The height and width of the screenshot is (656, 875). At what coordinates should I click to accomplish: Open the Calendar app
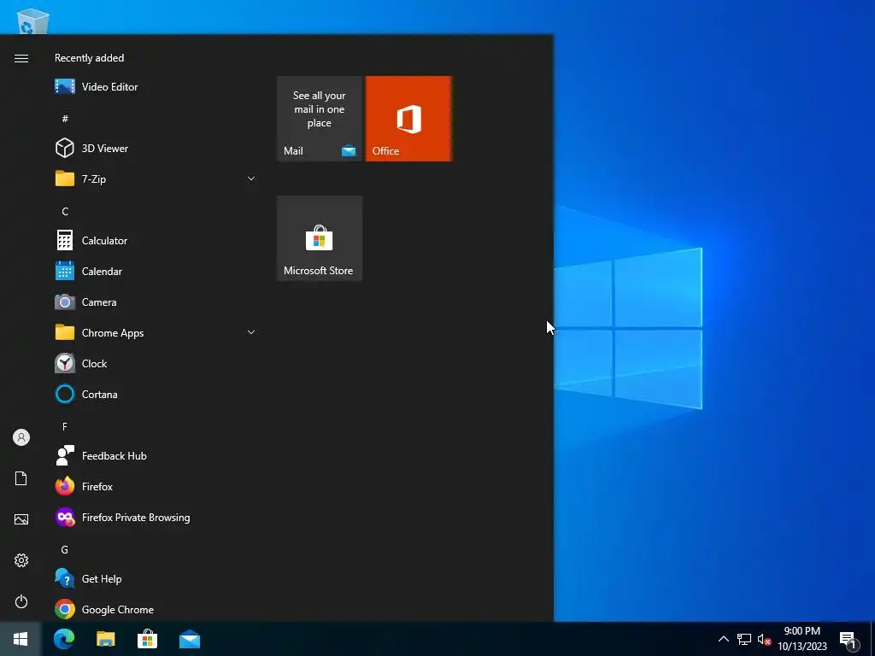(x=156, y=272)
